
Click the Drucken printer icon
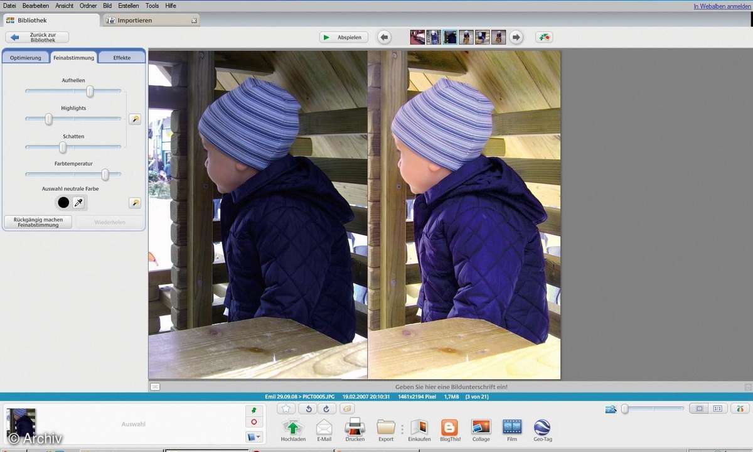355,428
